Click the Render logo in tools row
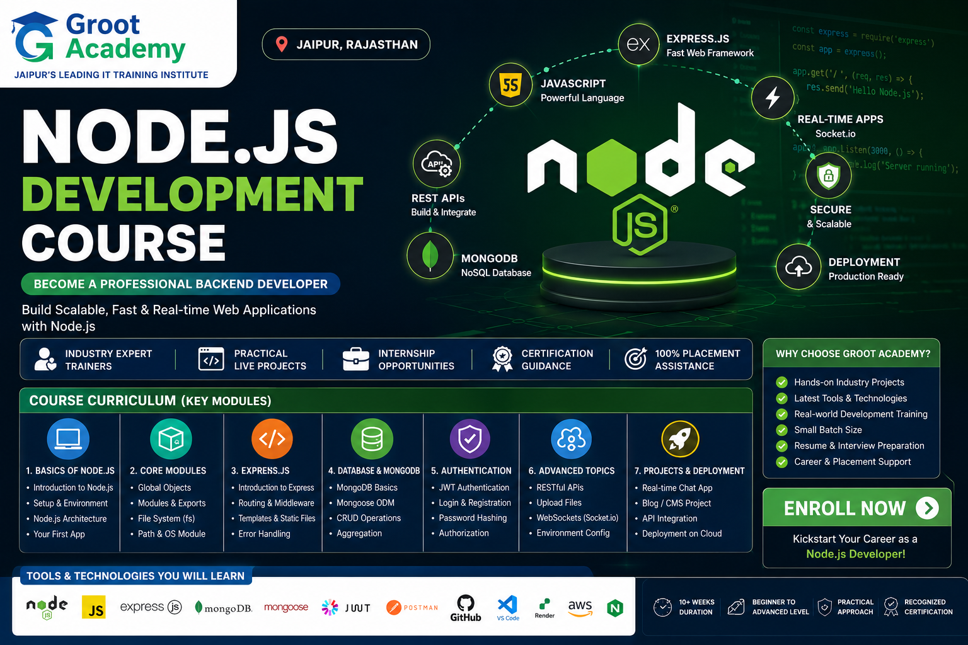This screenshot has height=645, width=968. 544,608
